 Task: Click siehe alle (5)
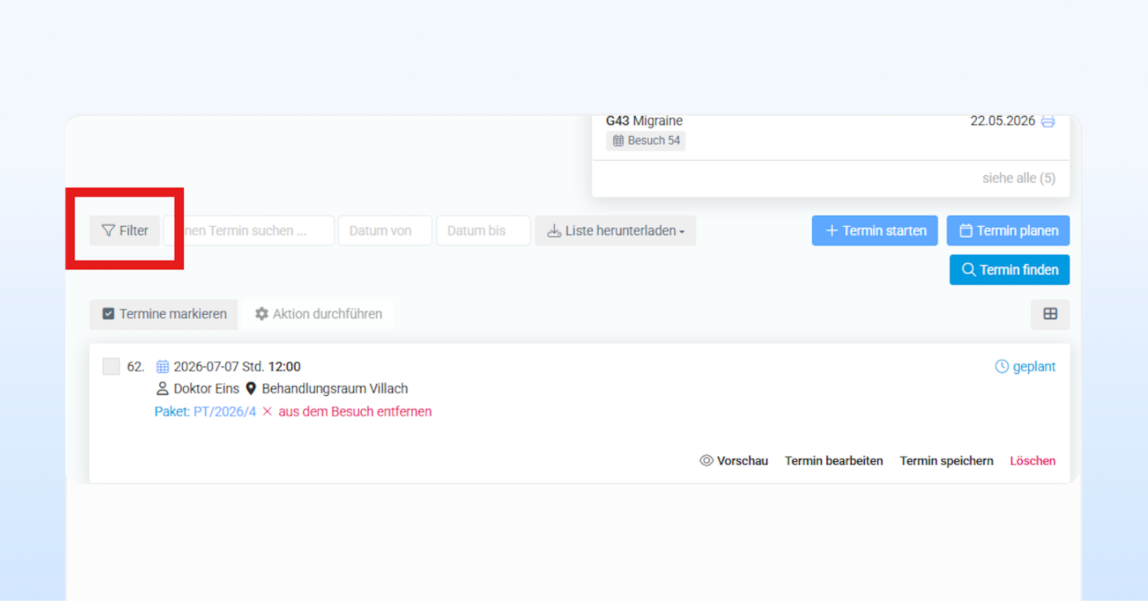1019,178
